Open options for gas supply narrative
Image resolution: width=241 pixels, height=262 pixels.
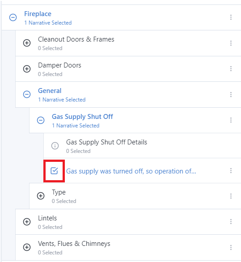(x=231, y=171)
